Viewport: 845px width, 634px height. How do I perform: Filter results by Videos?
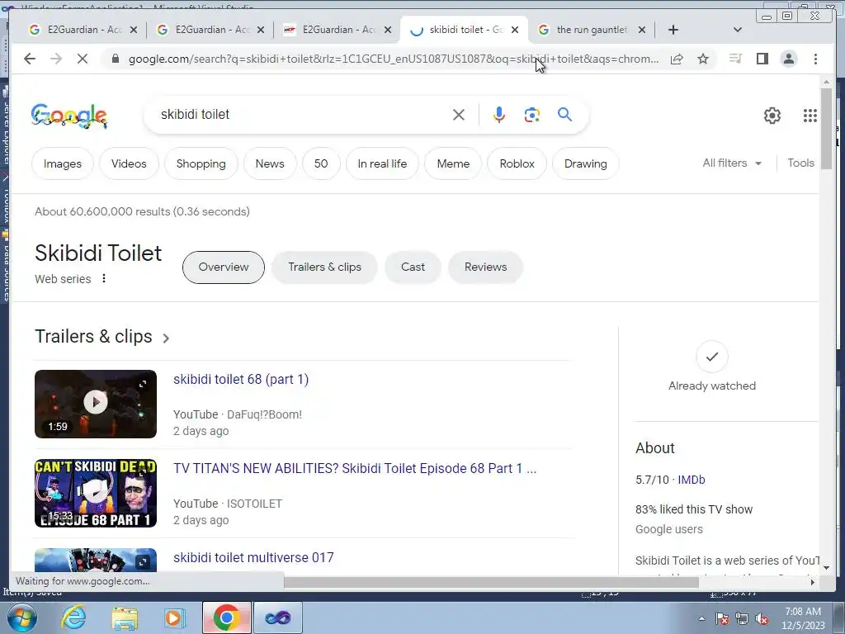pos(129,163)
